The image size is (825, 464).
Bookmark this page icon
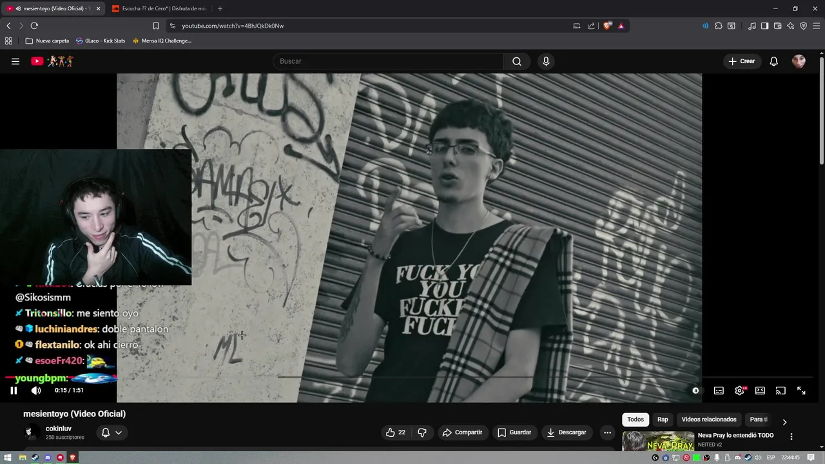(156, 26)
